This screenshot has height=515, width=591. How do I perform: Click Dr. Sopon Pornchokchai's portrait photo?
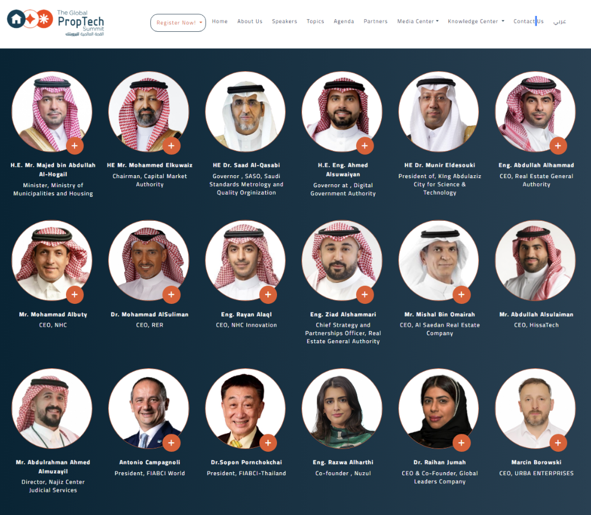pos(245,408)
